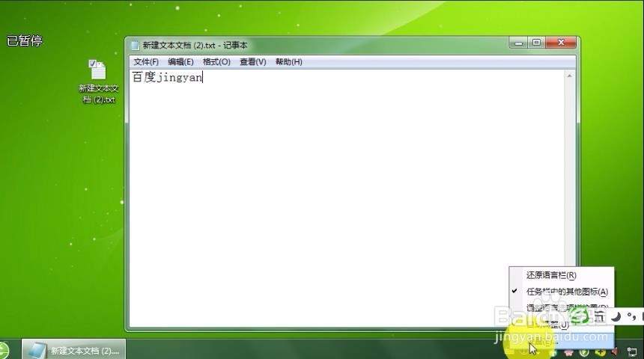Viewport: 644px width, 359px height.
Task: Open the 帮助(H) menu
Action: (x=289, y=62)
